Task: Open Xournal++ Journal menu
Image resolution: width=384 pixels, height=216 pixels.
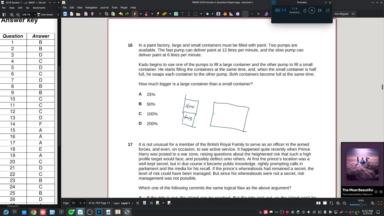Action: pos(104,7)
